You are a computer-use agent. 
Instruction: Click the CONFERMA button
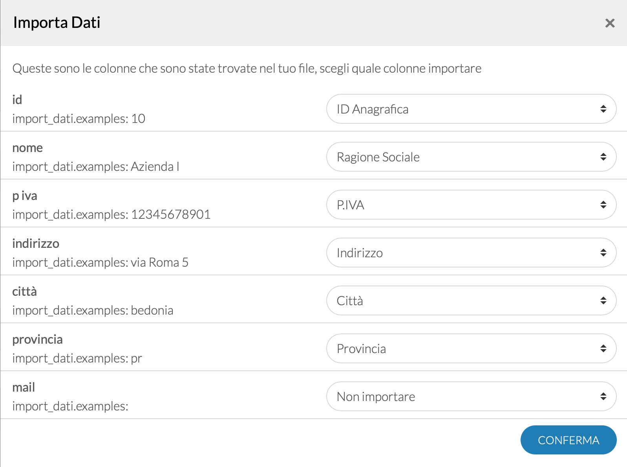click(x=569, y=440)
